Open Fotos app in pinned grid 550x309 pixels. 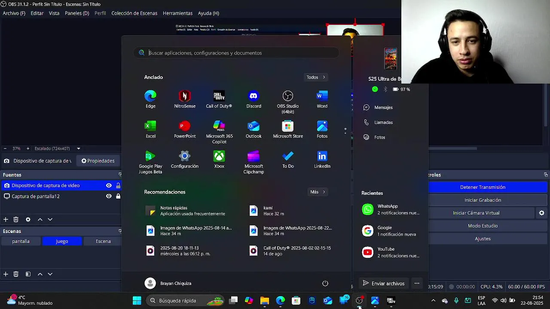(322, 129)
